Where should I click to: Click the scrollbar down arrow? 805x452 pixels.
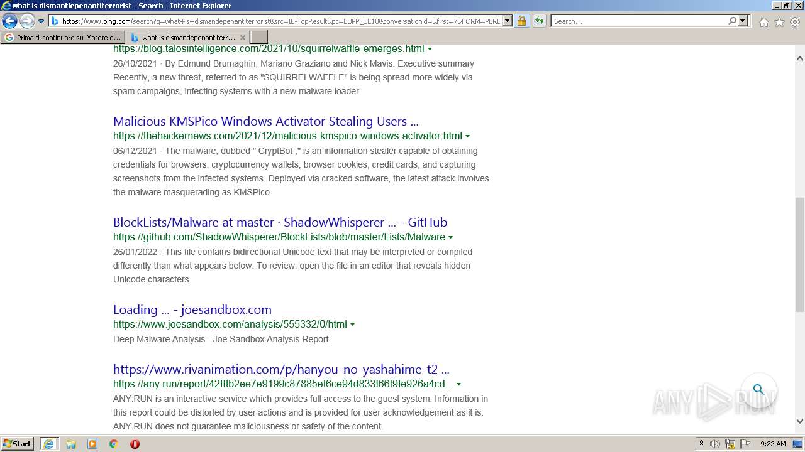coord(800,421)
